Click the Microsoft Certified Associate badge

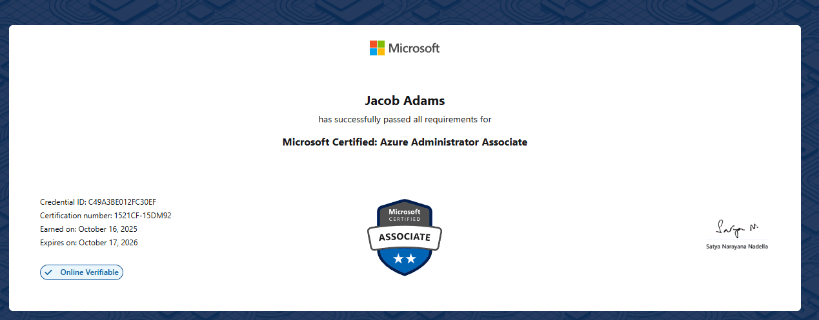[x=405, y=238]
